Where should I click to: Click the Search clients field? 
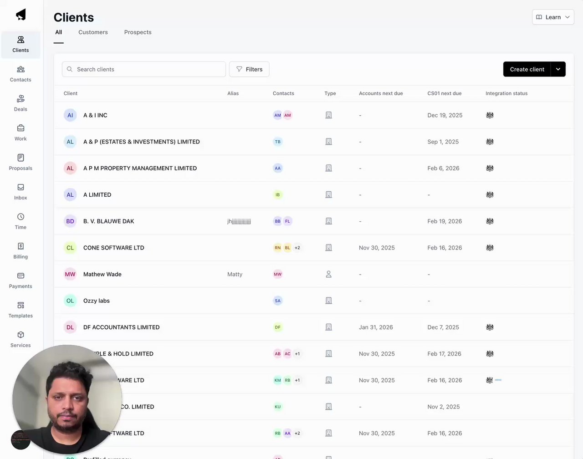[x=144, y=69]
